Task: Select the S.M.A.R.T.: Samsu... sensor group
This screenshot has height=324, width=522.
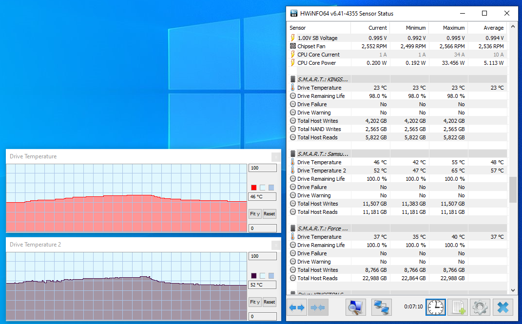Action: [323, 153]
